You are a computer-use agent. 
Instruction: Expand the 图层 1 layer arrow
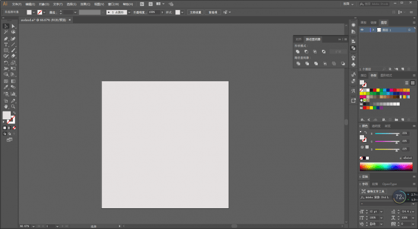click(373, 30)
